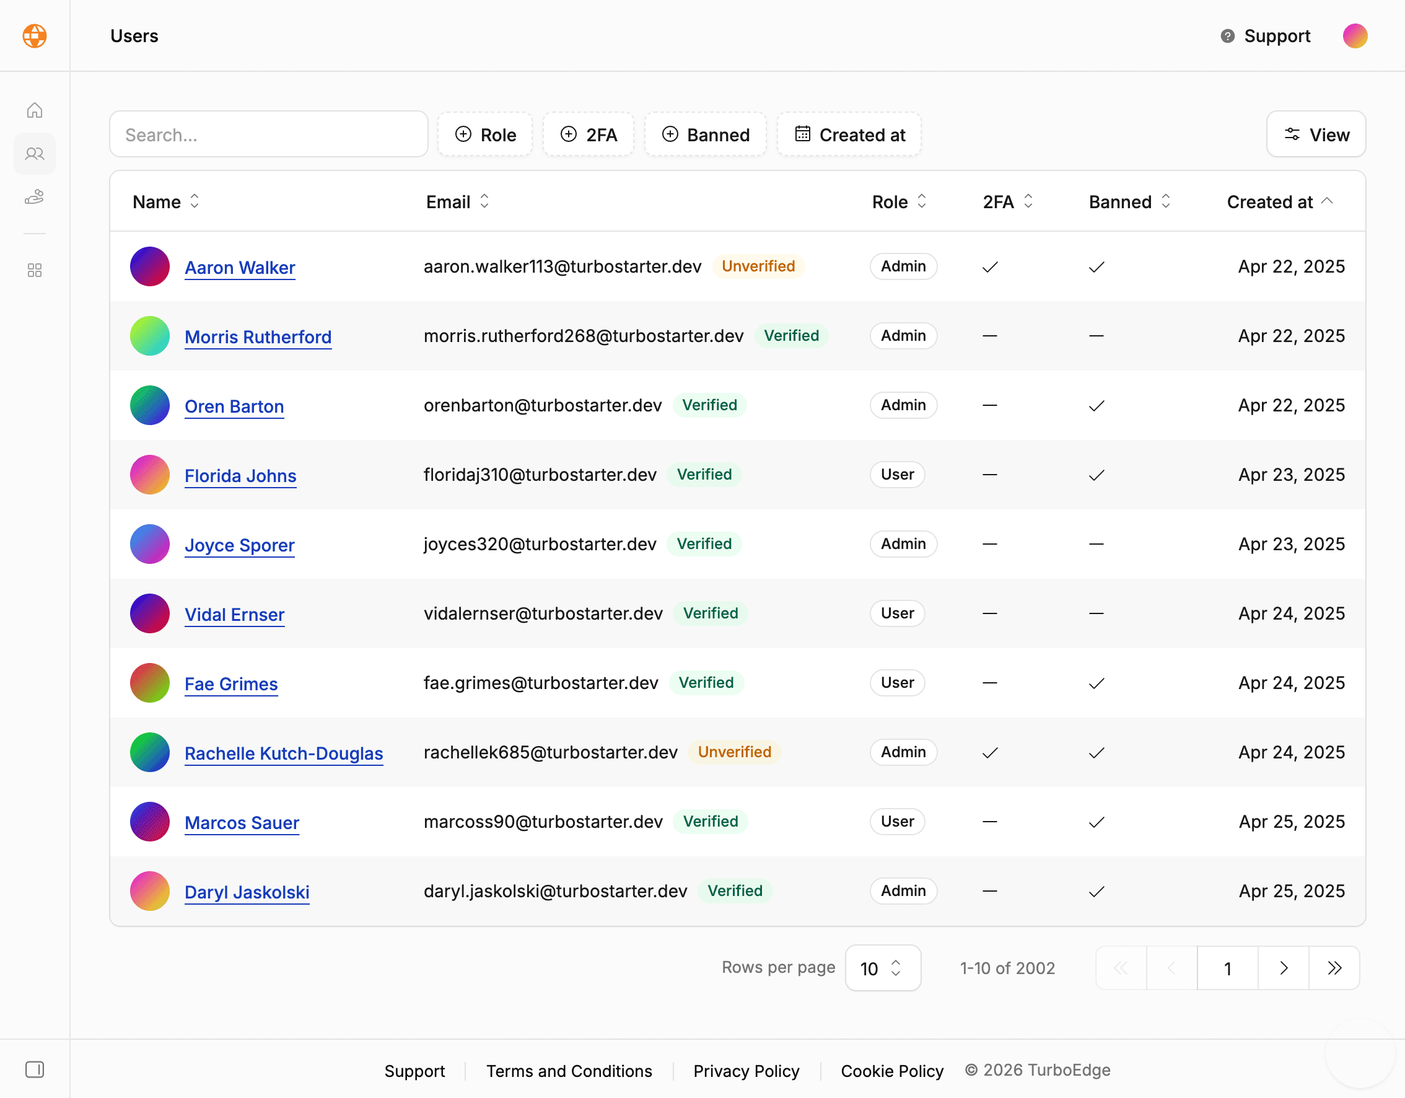Click the Admin role badge for Joyce Sporer
The width and height of the screenshot is (1405, 1098).
click(903, 544)
